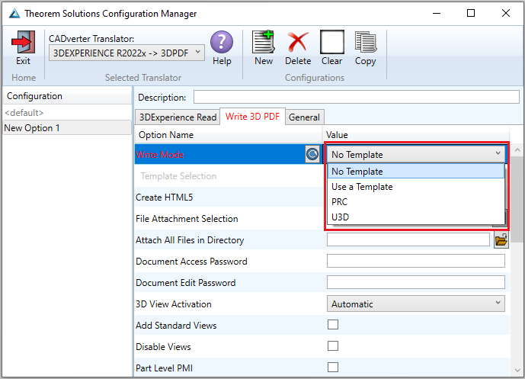The width and height of the screenshot is (525, 379).
Task: Click the options list vertical scrollbar thumb
Action: pos(517,199)
